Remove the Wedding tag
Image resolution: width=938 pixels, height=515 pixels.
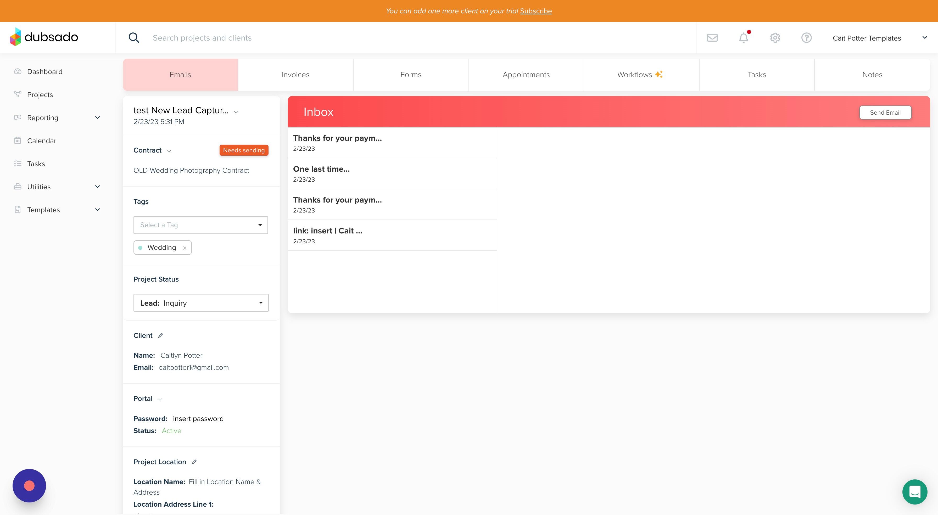pos(185,248)
